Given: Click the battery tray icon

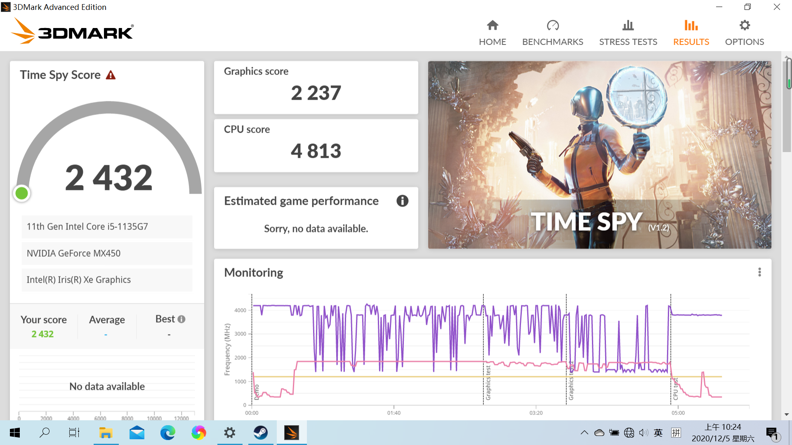Looking at the screenshot, I should tap(614, 433).
